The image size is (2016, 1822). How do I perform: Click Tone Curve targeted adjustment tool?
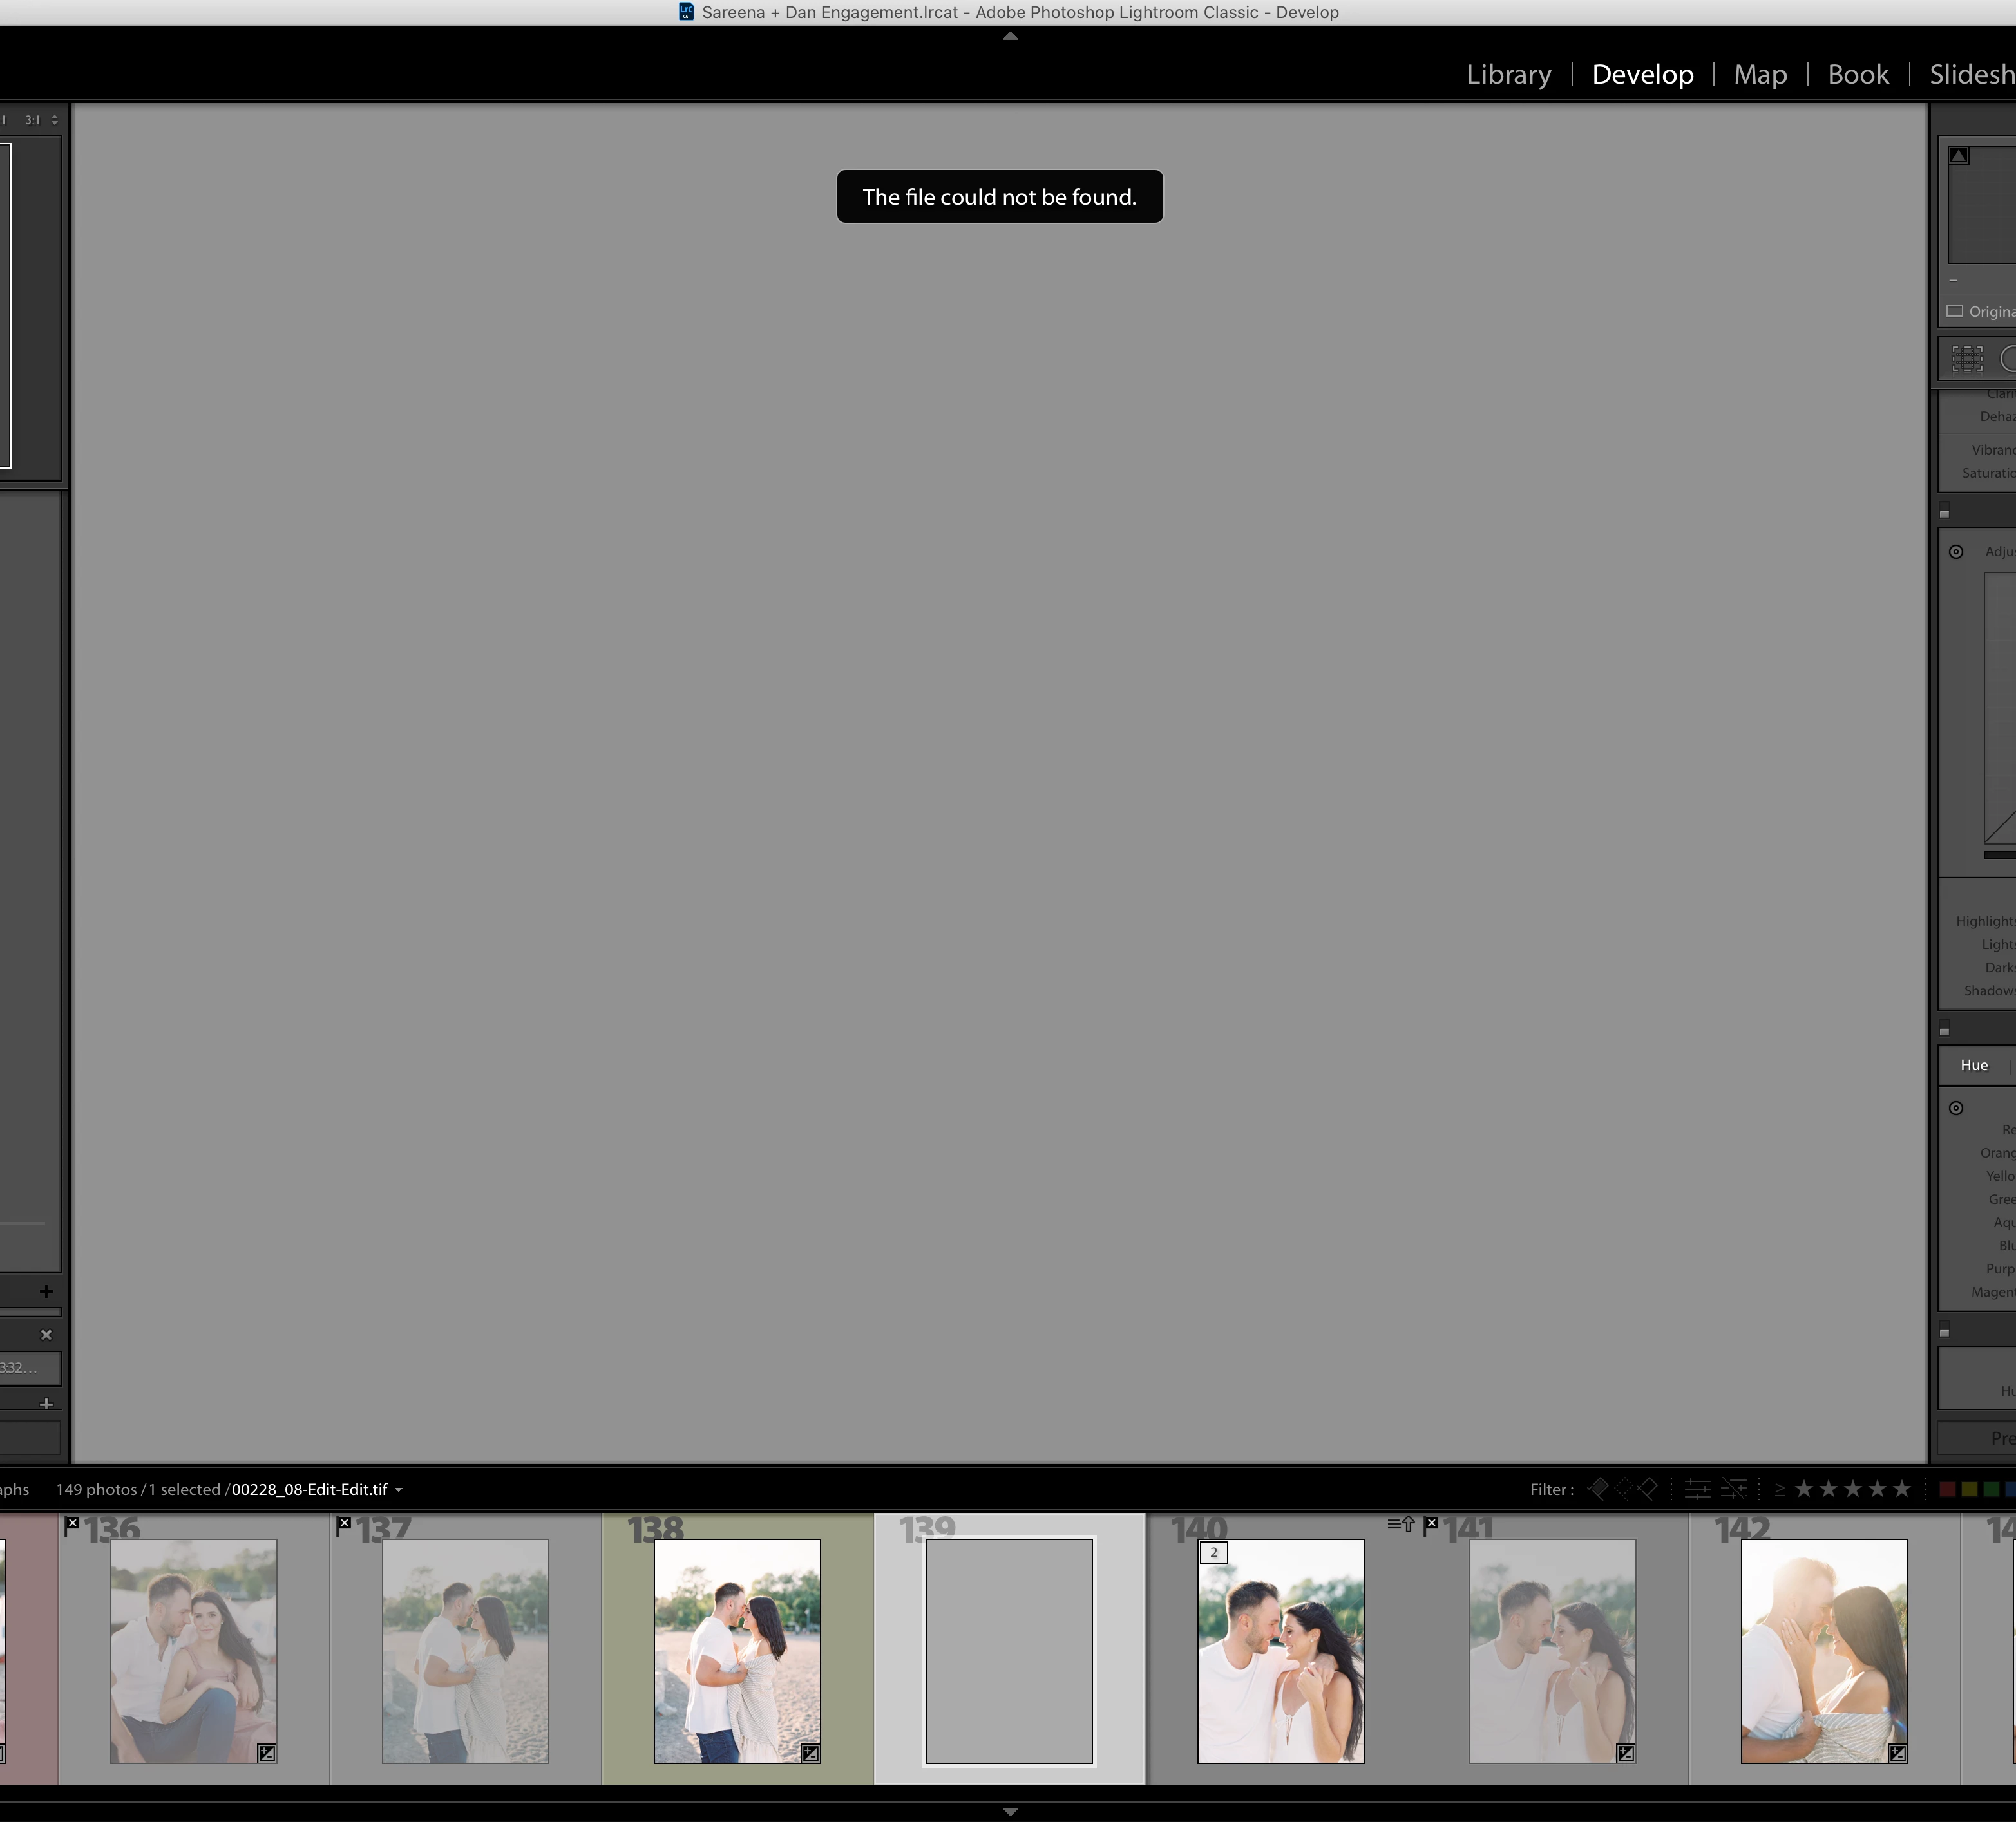(1956, 552)
